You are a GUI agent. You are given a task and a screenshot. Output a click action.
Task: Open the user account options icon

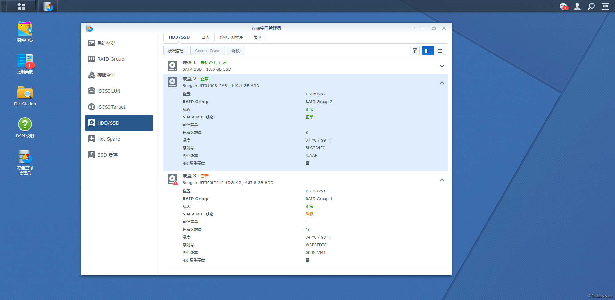click(577, 6)
